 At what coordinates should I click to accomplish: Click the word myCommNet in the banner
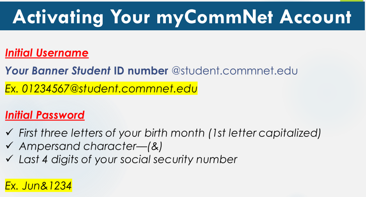215,17
